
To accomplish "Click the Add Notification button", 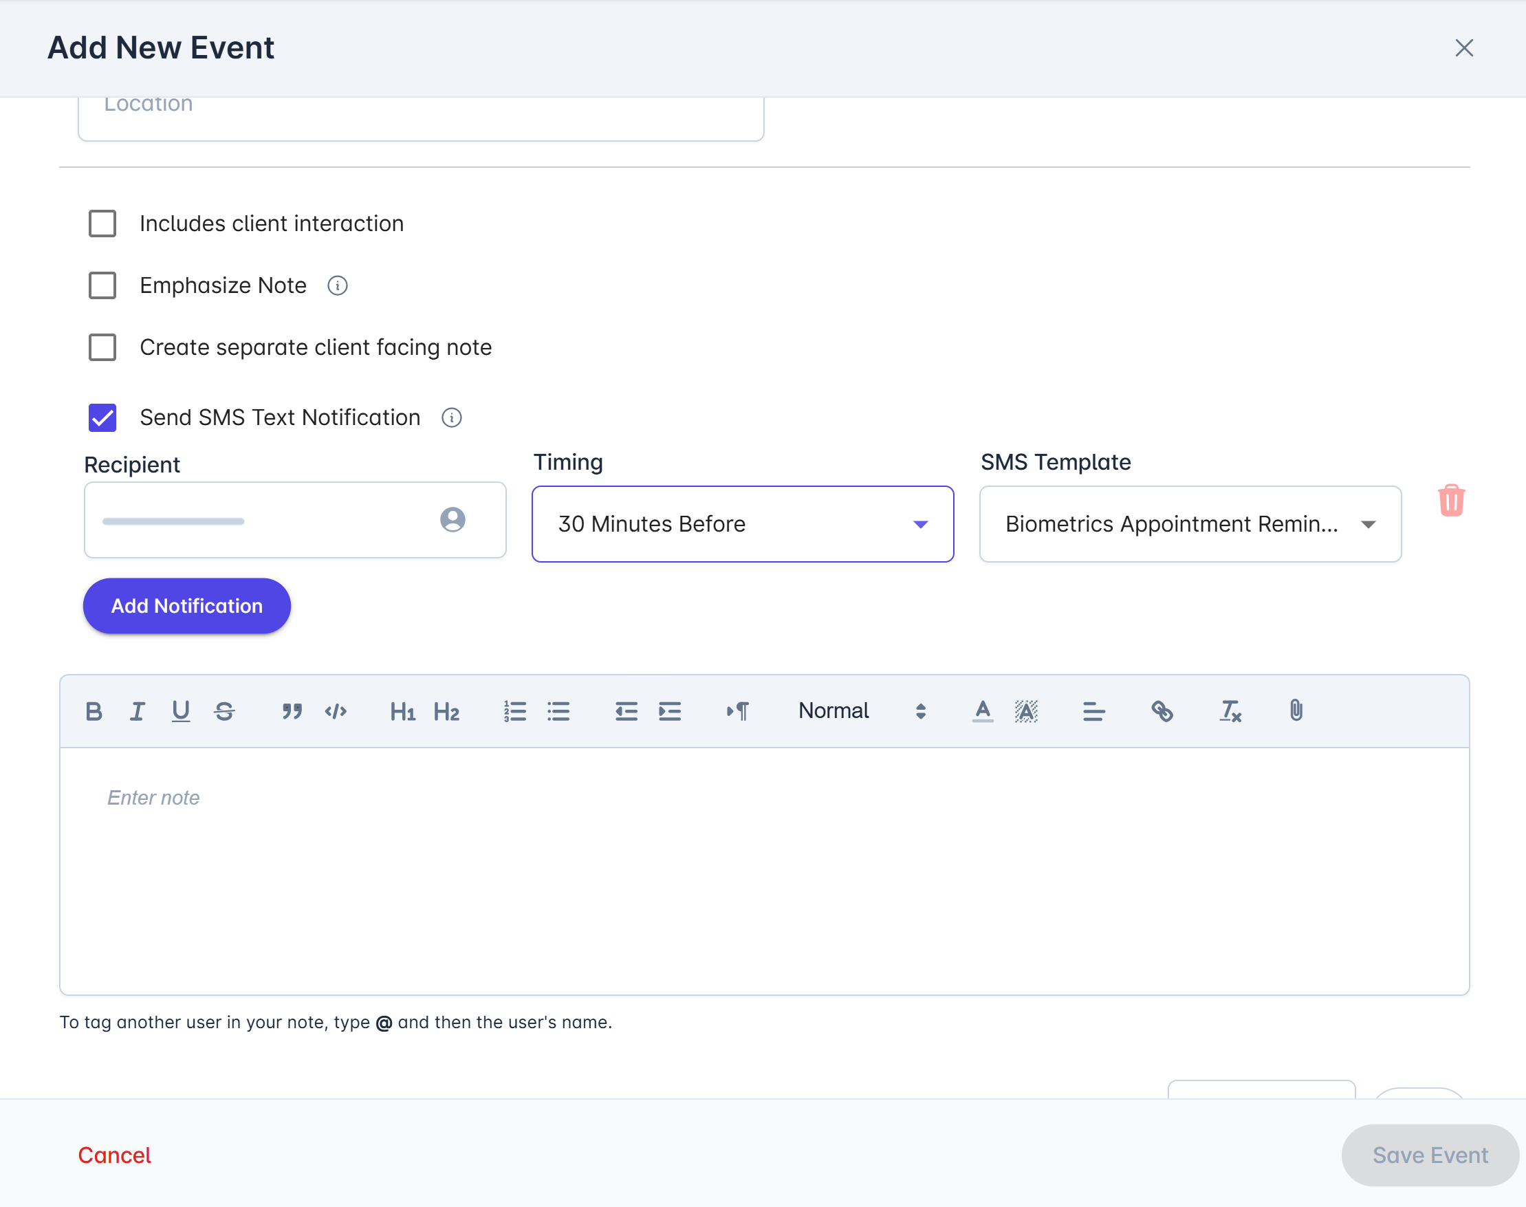I will (x=186, y=606).
